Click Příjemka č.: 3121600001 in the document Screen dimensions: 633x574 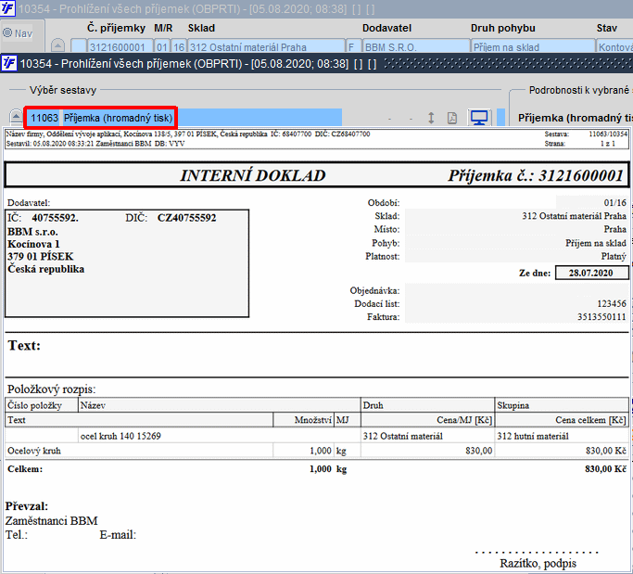click(536, 175)
